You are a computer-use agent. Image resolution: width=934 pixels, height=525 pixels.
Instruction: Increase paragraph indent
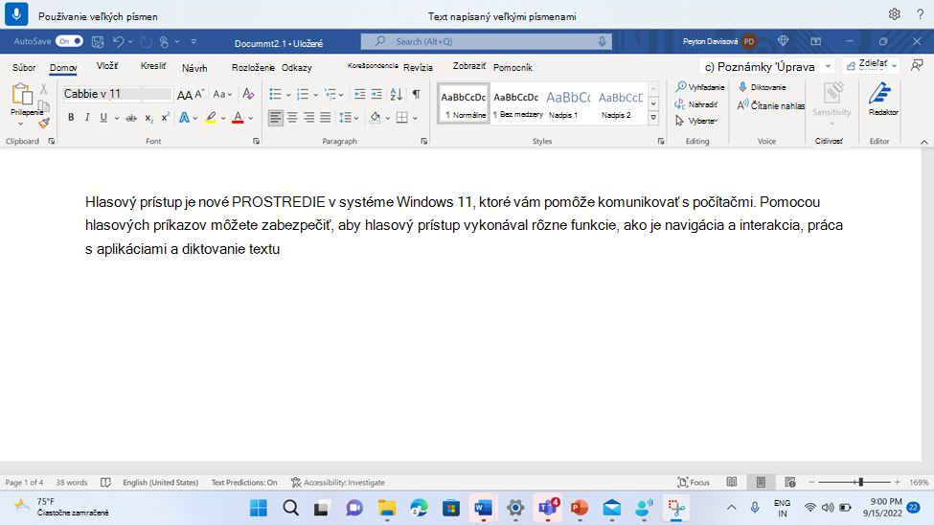coord(376,94)
